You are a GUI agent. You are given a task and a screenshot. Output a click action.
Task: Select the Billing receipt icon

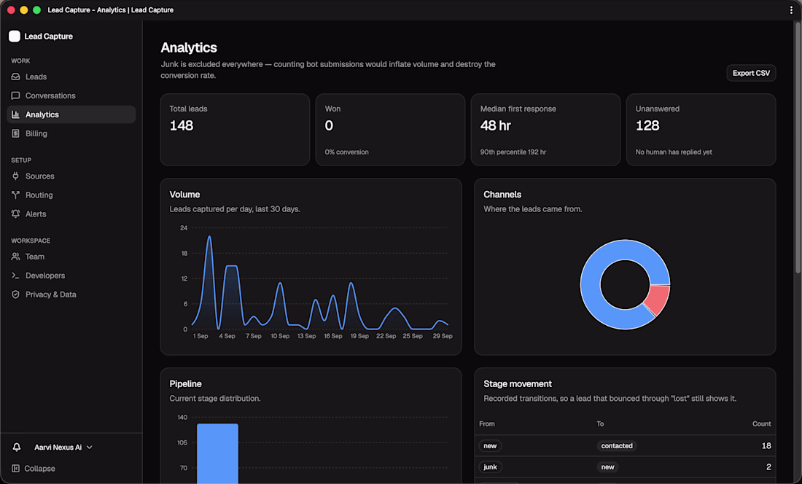16,133
